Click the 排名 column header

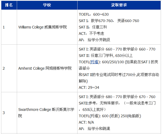pyautogui.click(x=9, y=5)
